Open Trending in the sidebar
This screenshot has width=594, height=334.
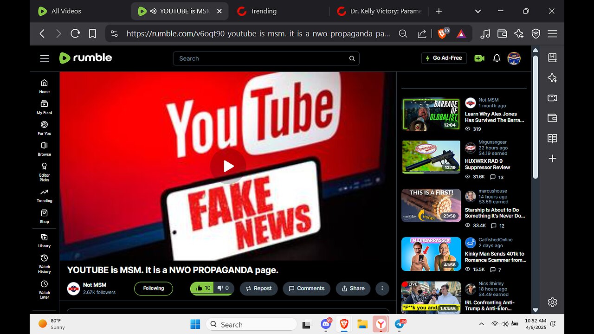[x=44, y=195]
